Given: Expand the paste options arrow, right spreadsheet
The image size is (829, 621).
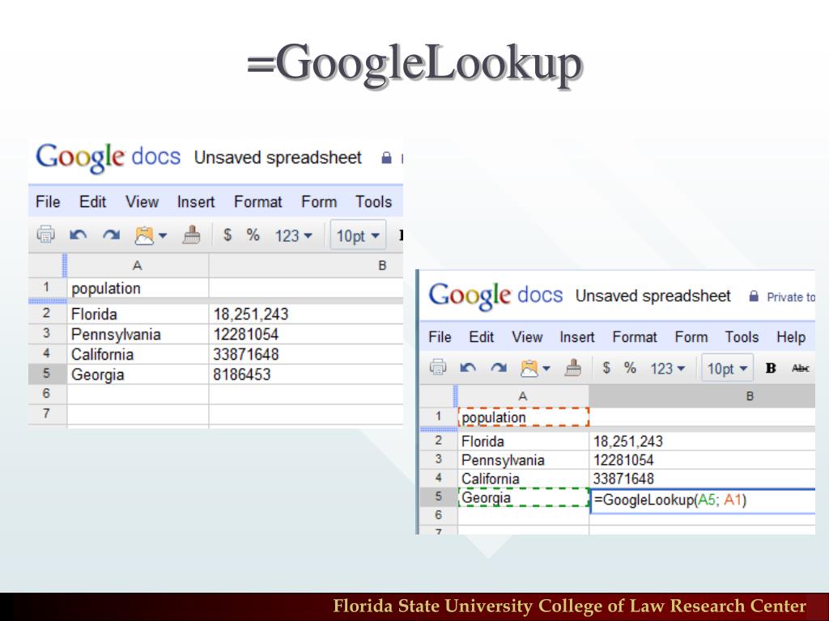Looking at the screenshot, I should click(546, 368).
